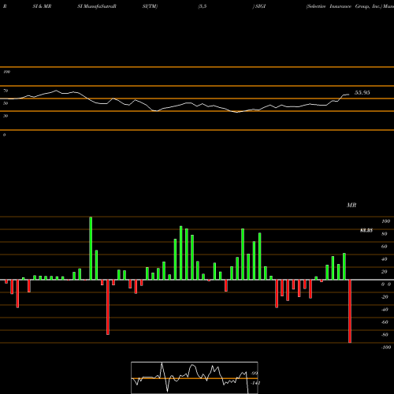
Task: Click the ') SIGI' ticker symbol text
Action: click(x=259, y=6)
